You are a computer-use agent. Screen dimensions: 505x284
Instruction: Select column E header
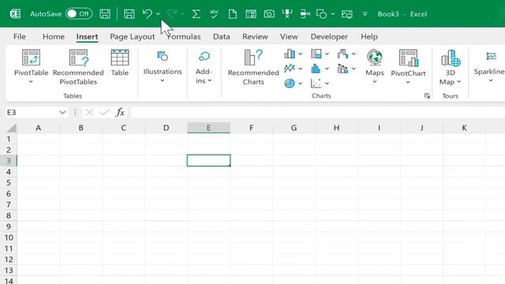coord(208,128)
